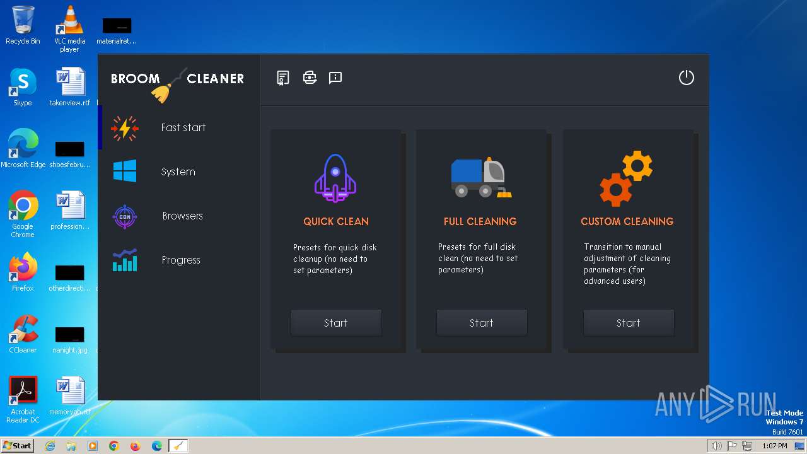Open the Windows Start menu

tap(17, 445)
